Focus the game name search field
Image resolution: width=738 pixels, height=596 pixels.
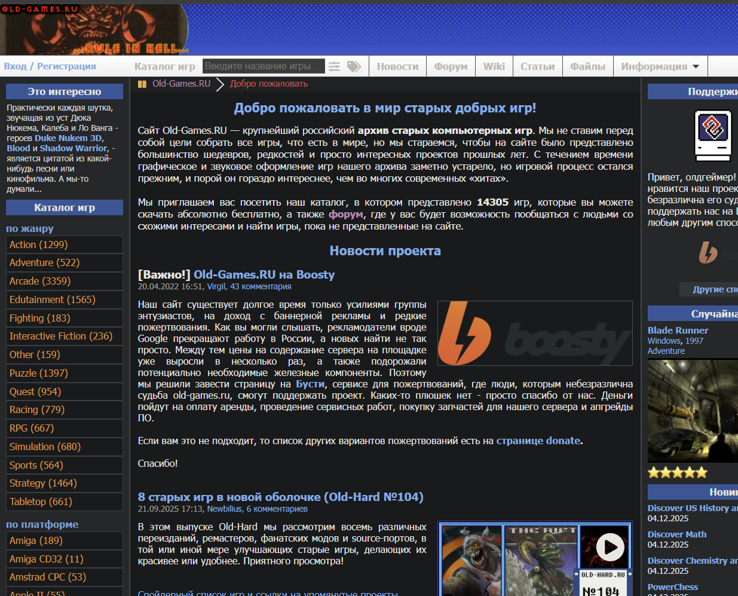pos(264,66)
